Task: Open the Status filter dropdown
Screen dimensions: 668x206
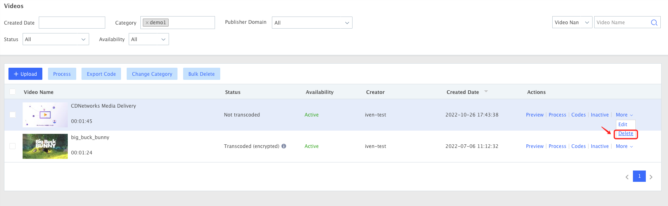Action: click(x=56, y=39)
